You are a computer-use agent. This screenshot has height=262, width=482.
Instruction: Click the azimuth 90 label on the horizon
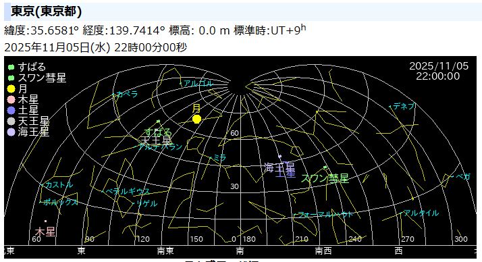click(x=90, y=239)
